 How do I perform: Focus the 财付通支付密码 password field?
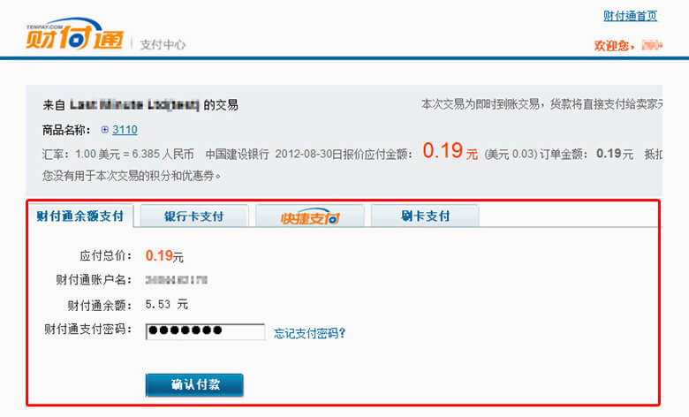[x=205, y=332]
